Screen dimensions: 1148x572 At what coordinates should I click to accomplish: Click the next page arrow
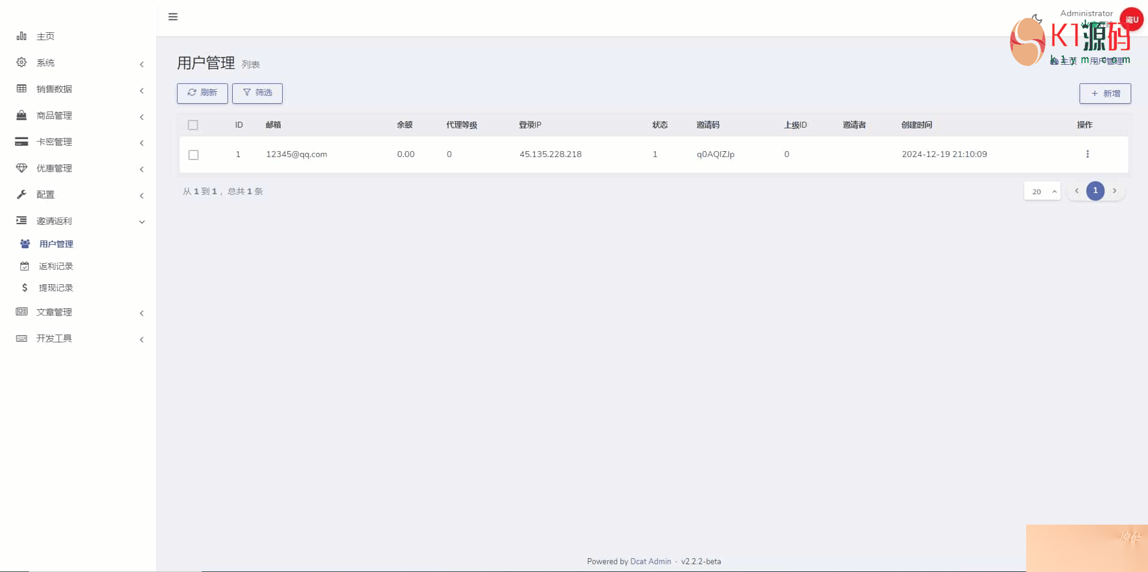[1114, 191]
